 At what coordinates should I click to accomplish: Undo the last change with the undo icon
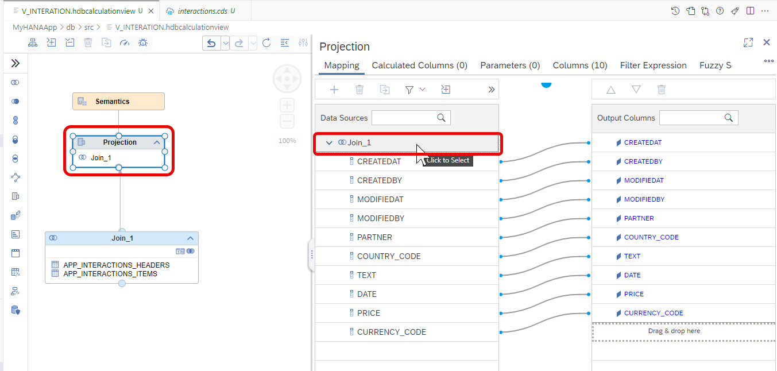coord(211,42)
